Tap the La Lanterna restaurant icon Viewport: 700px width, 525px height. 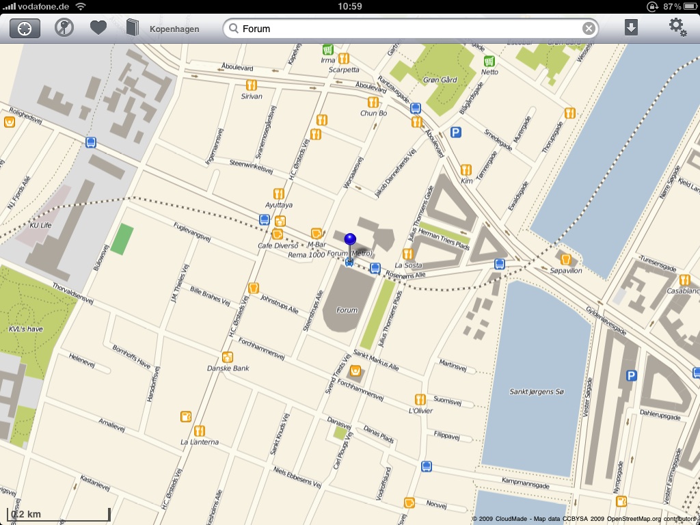click(x=200, y=431)
